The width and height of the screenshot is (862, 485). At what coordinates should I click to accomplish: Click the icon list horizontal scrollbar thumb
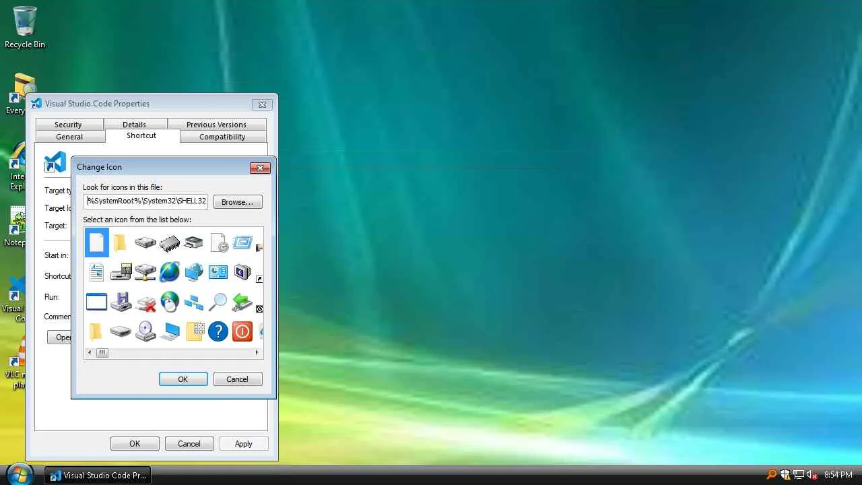(102, 352)
